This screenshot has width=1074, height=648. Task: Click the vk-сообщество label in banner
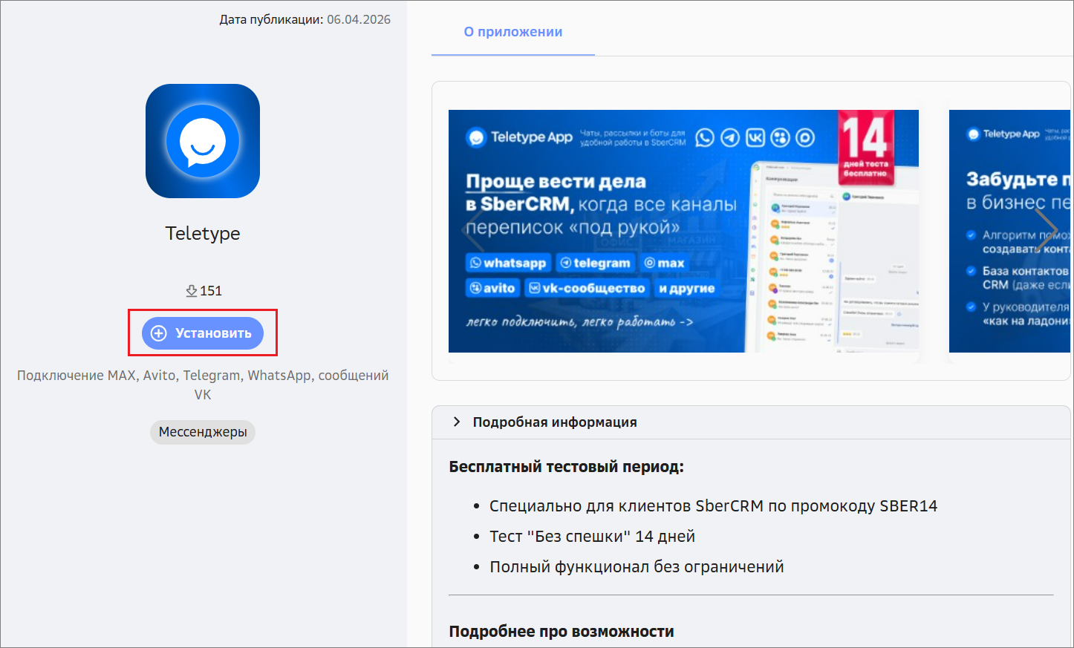(x=586, y=288)
